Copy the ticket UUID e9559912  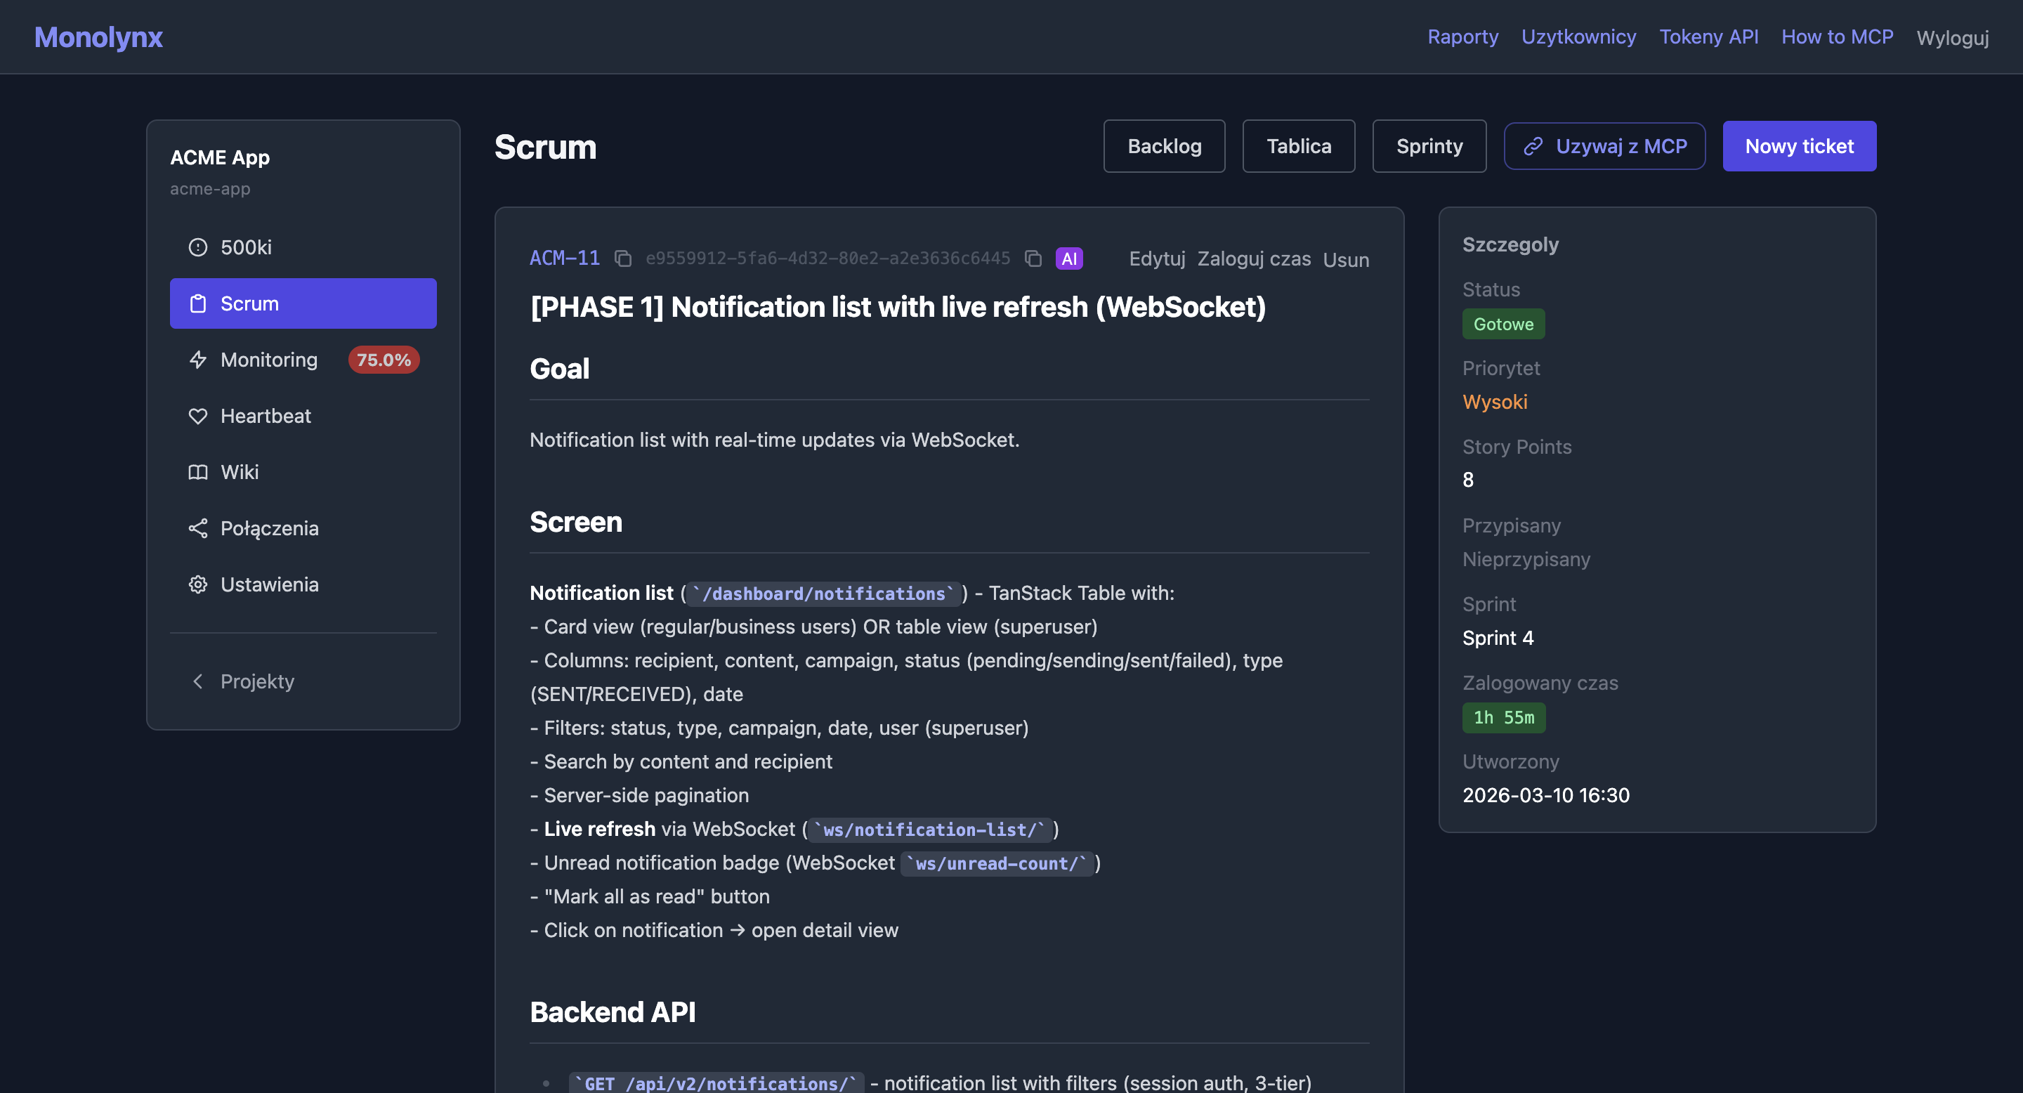click(1031, 258)
